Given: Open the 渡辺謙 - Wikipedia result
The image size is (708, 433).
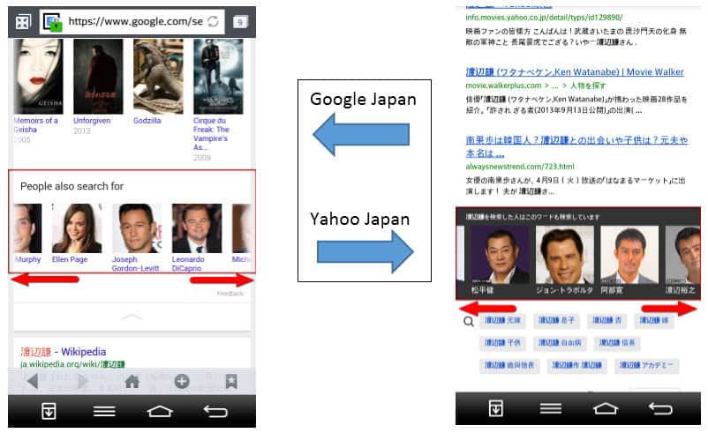Looking at the screenshot, I should [64, 352].
